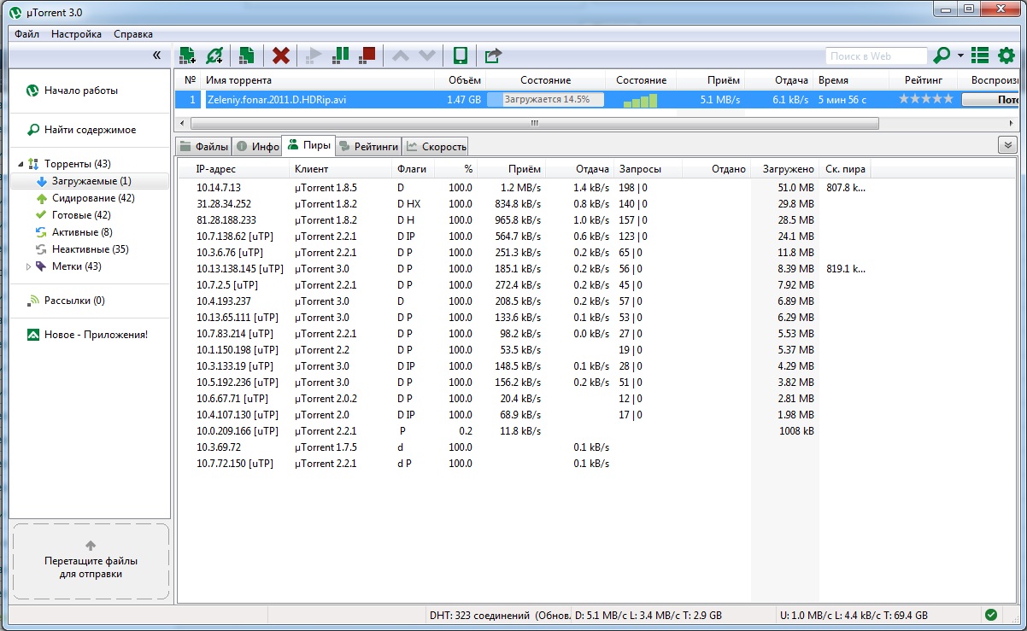Image resolution: width=1027 pixels, height=631 pixels.
Task: Switch to the Пиры tab
Action: coord(308,145)
